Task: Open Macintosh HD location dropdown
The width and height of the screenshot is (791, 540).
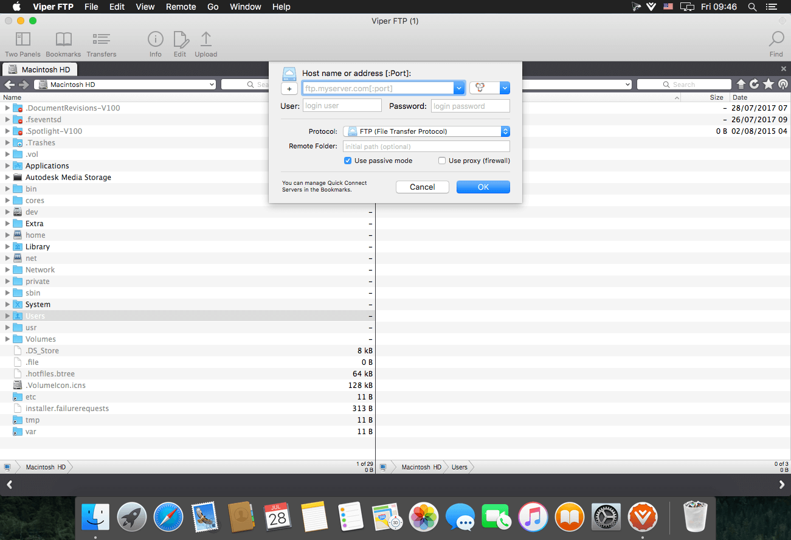Action: (125, 85)
